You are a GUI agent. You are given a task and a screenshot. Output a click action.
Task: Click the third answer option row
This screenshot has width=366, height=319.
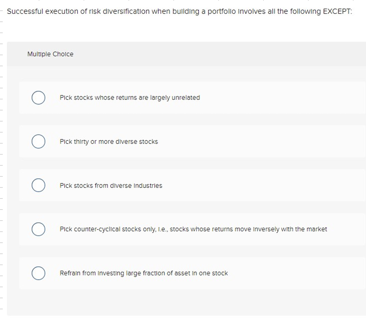[186, 185]
